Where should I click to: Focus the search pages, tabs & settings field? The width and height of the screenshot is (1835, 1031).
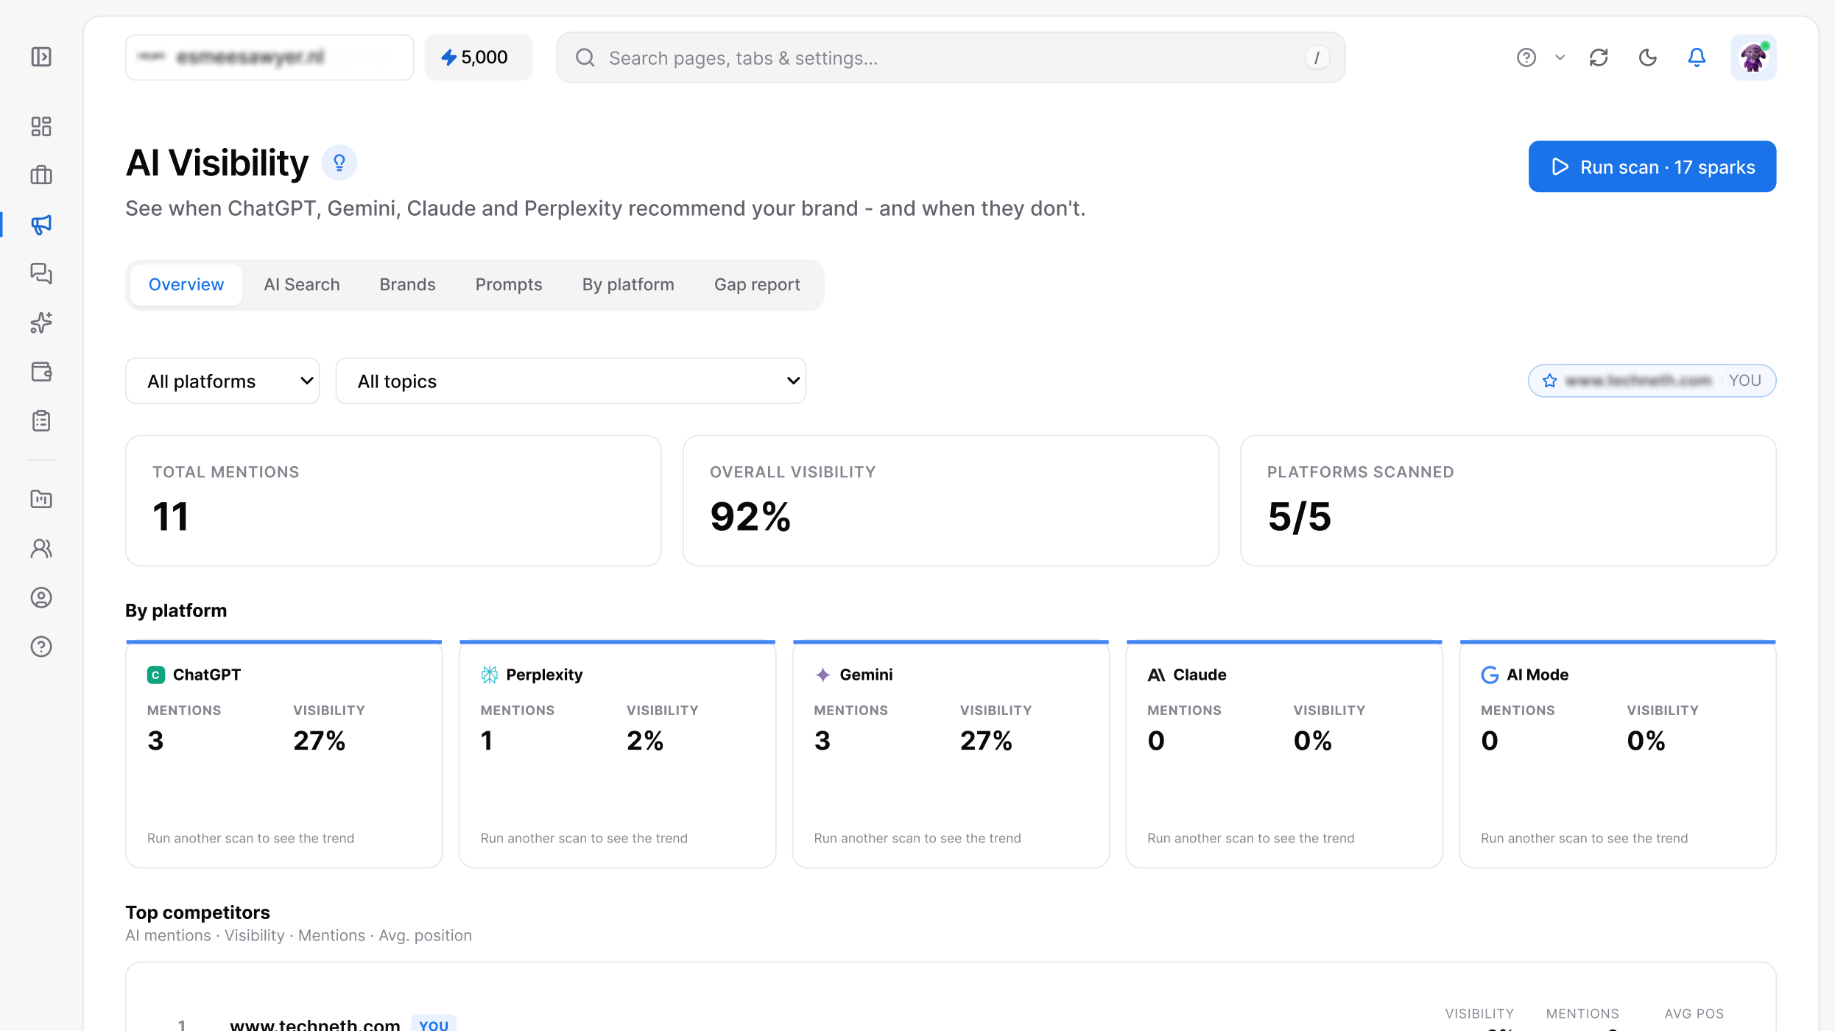coord(951,57)
